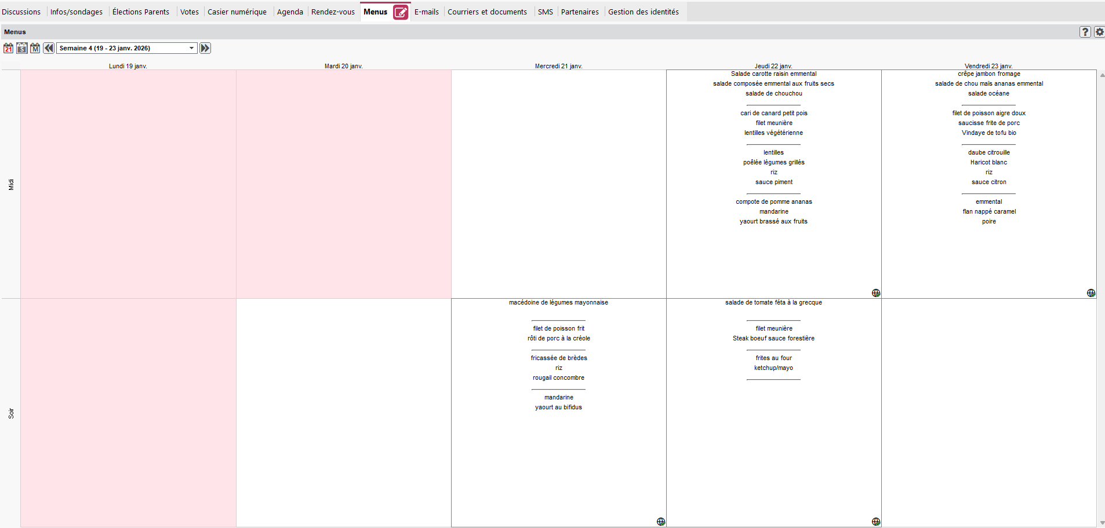The height and width of the screenshot is (528, 1105).
Task: Switch to weekly view with S calendar icon
Action: click(21, 48)
